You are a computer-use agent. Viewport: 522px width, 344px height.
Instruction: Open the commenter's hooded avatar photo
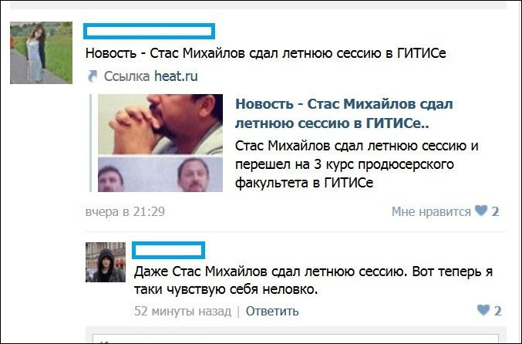pyautogui.click(x=106, y=262)
